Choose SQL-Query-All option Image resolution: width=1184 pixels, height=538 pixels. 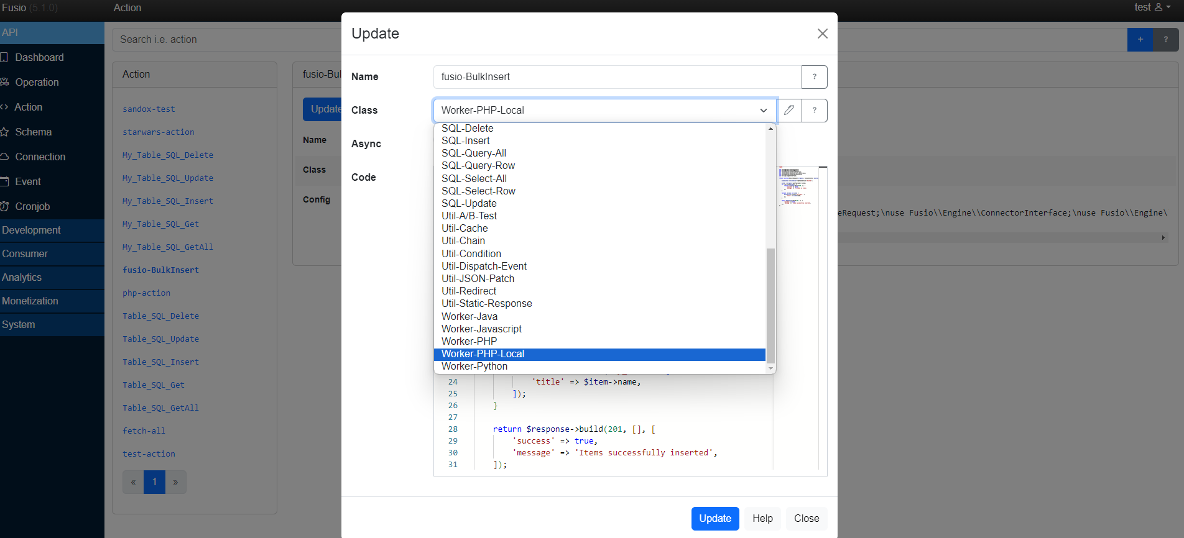[x=599, y=153]
